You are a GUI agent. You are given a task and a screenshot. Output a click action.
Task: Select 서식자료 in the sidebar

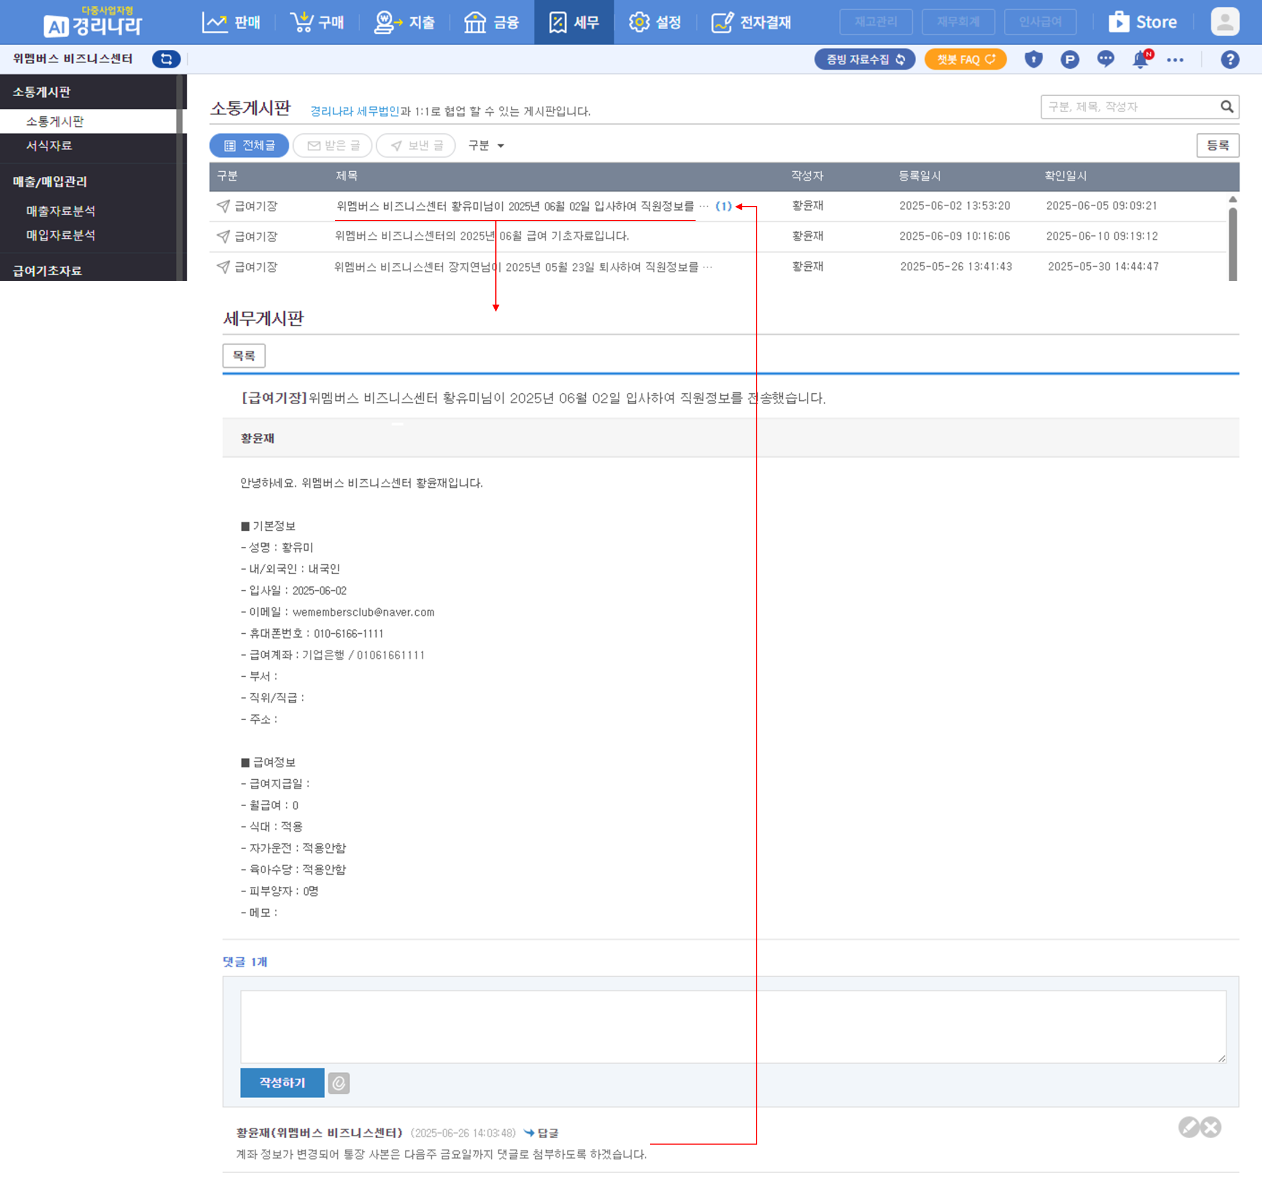49,146
